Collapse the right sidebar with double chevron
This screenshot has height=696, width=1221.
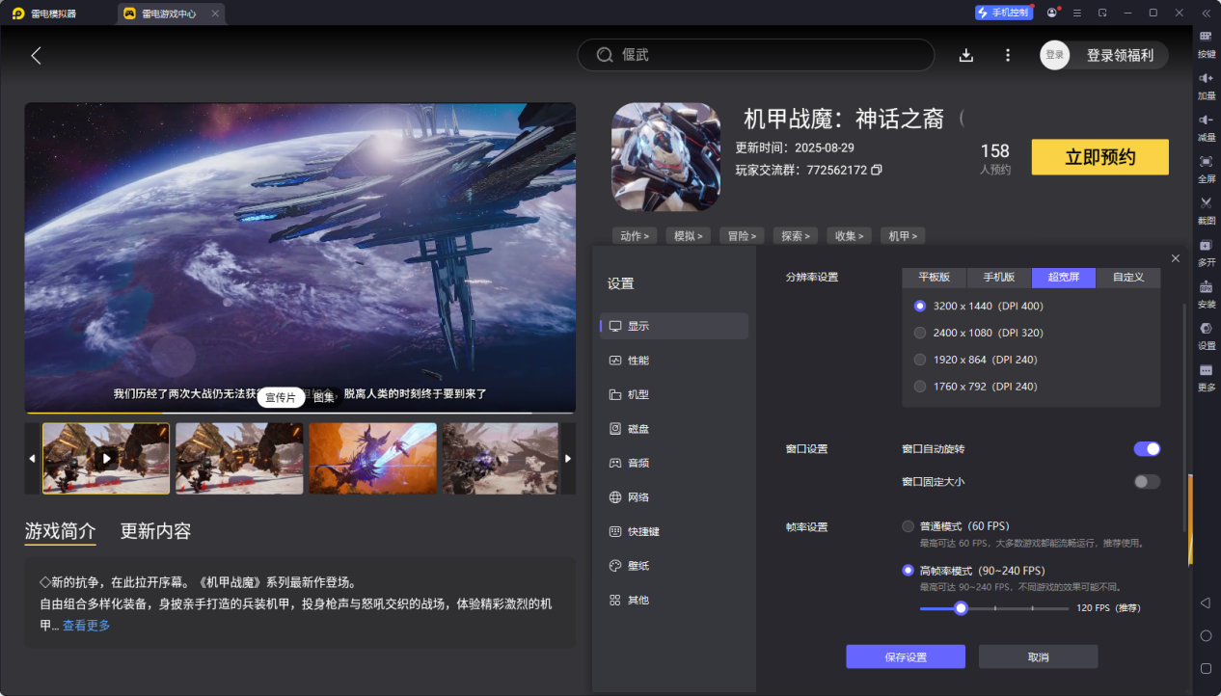1206,13
